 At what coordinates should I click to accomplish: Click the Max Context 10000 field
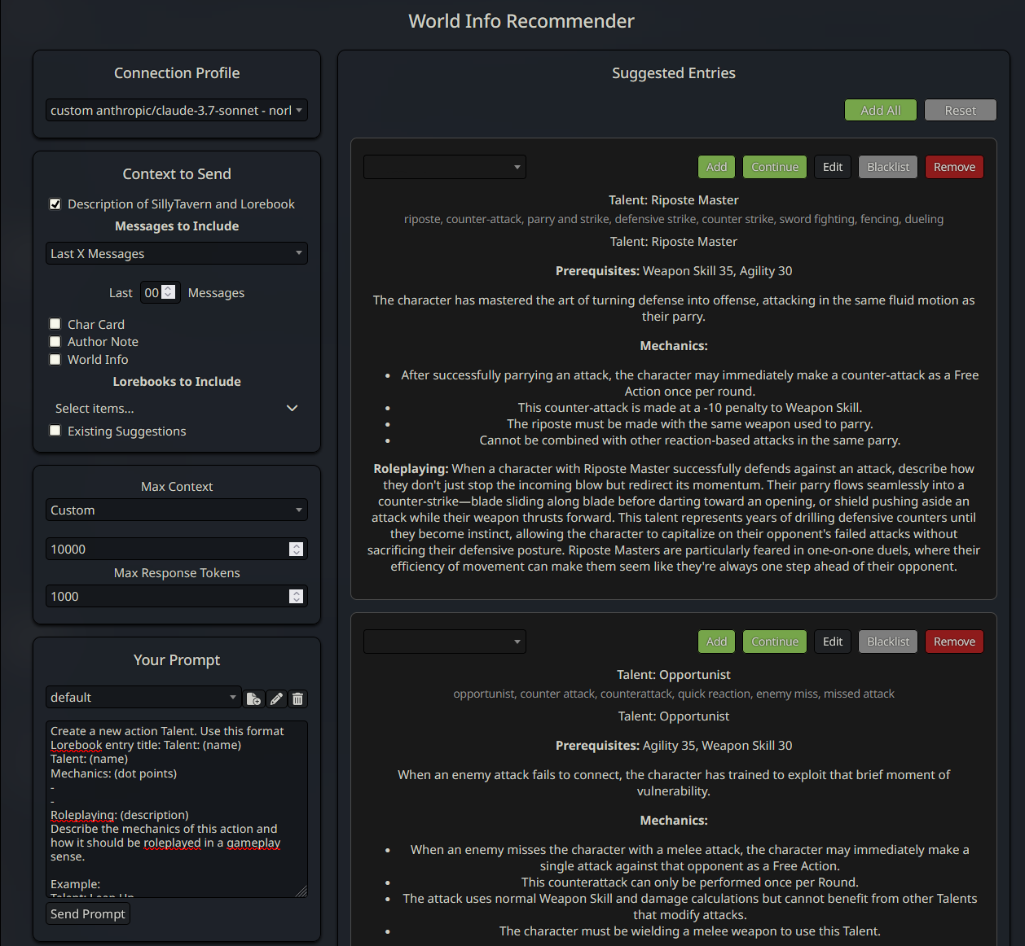tap(177, 550)
